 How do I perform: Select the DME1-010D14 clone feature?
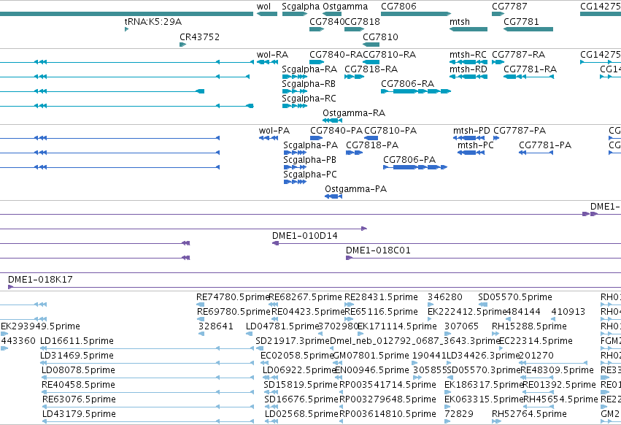click(447, 243)
